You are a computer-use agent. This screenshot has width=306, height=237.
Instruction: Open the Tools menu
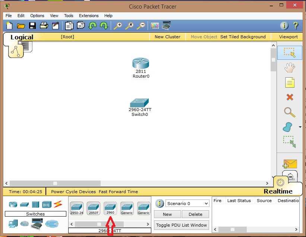coord(69,16)
